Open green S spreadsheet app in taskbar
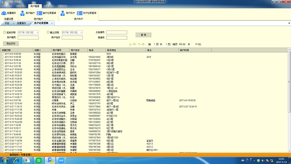291x164 pixels. pos(39,160)
